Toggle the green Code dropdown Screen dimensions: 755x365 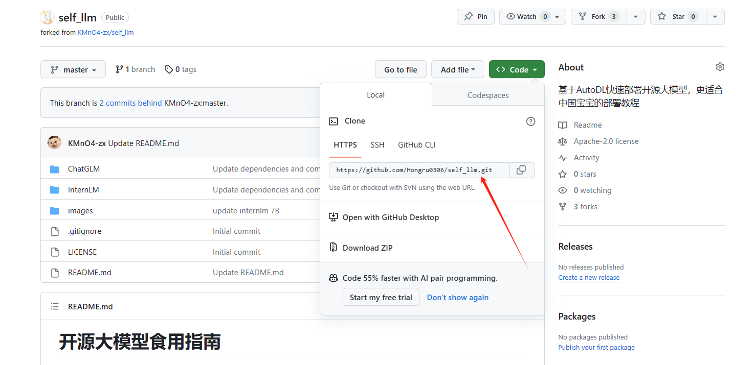point(517,69)
